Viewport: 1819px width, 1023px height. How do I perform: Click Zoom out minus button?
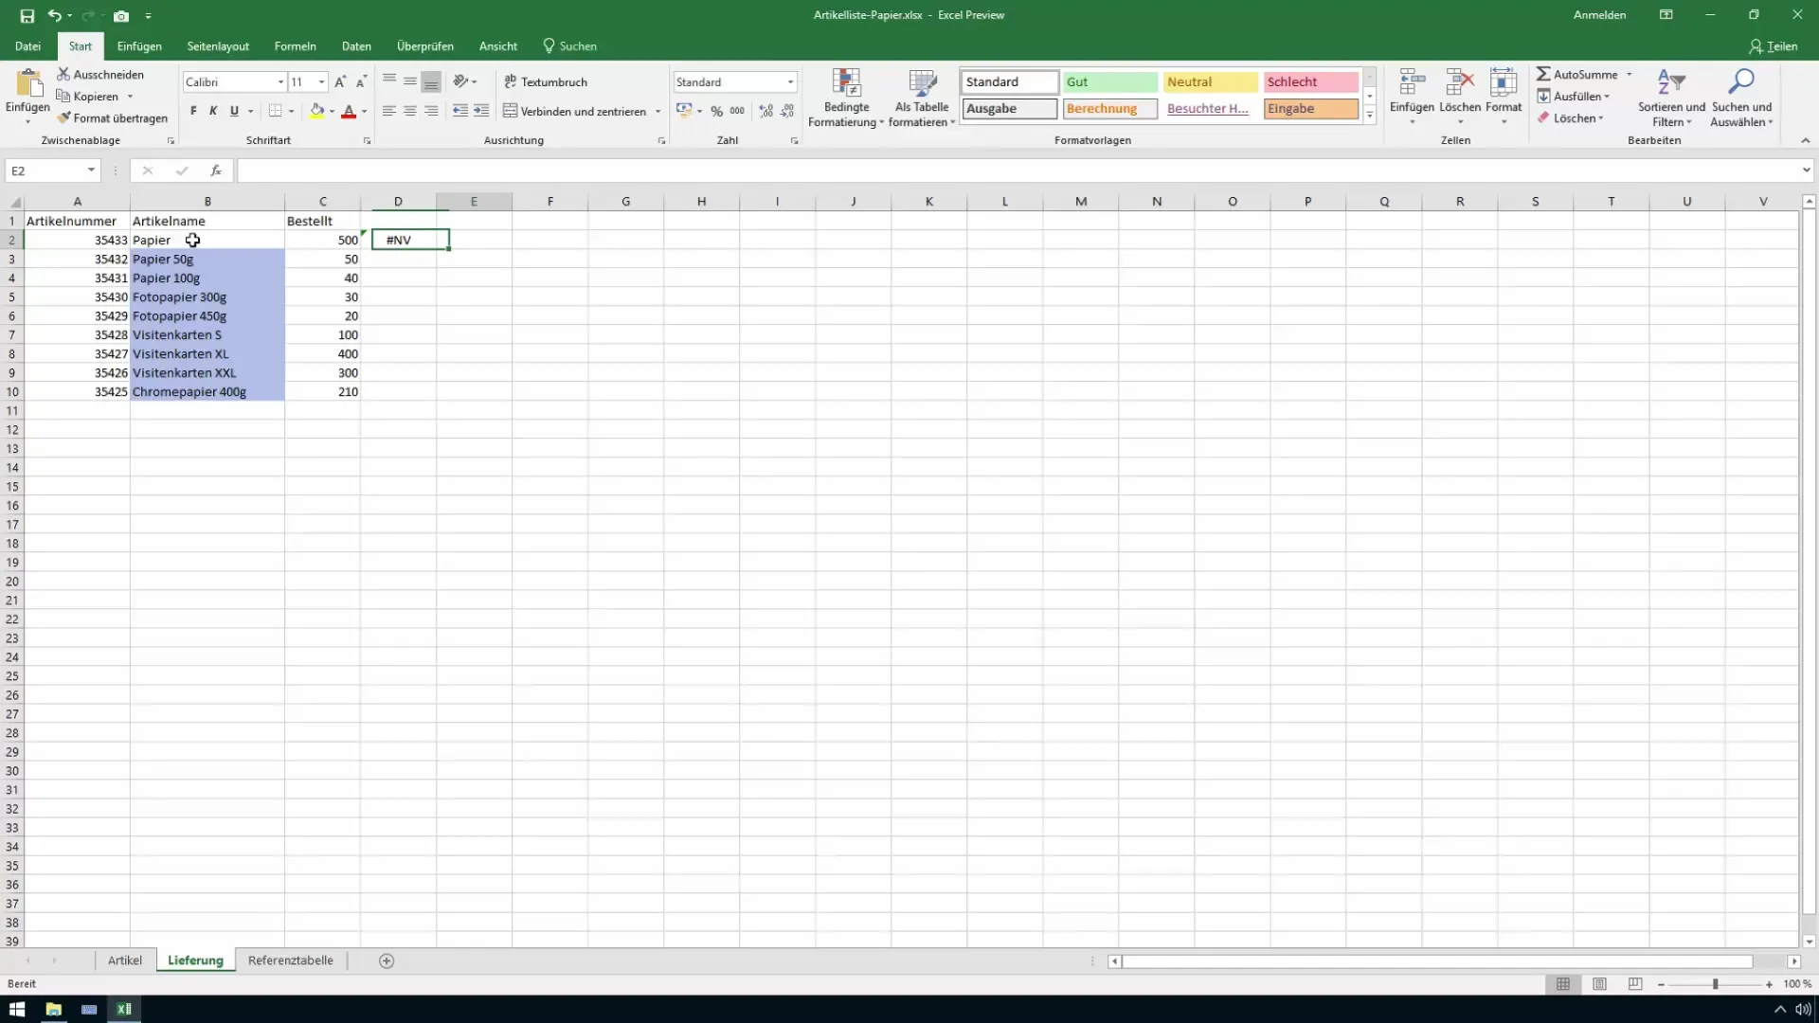(x=1662, y=984)
